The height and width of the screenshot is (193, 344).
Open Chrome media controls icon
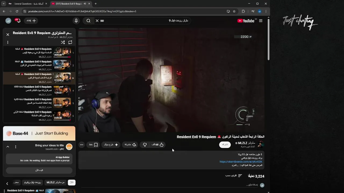coord(253,11)
